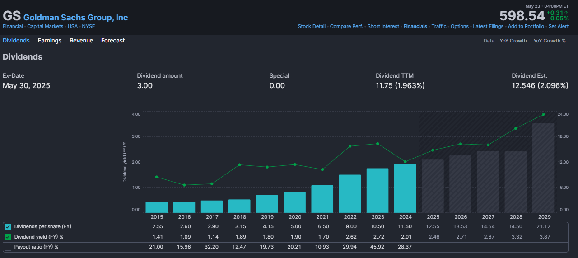Click the 32.20 payout ratio value
The width and height of the screenshot is (578, 258).
point(212,247)
